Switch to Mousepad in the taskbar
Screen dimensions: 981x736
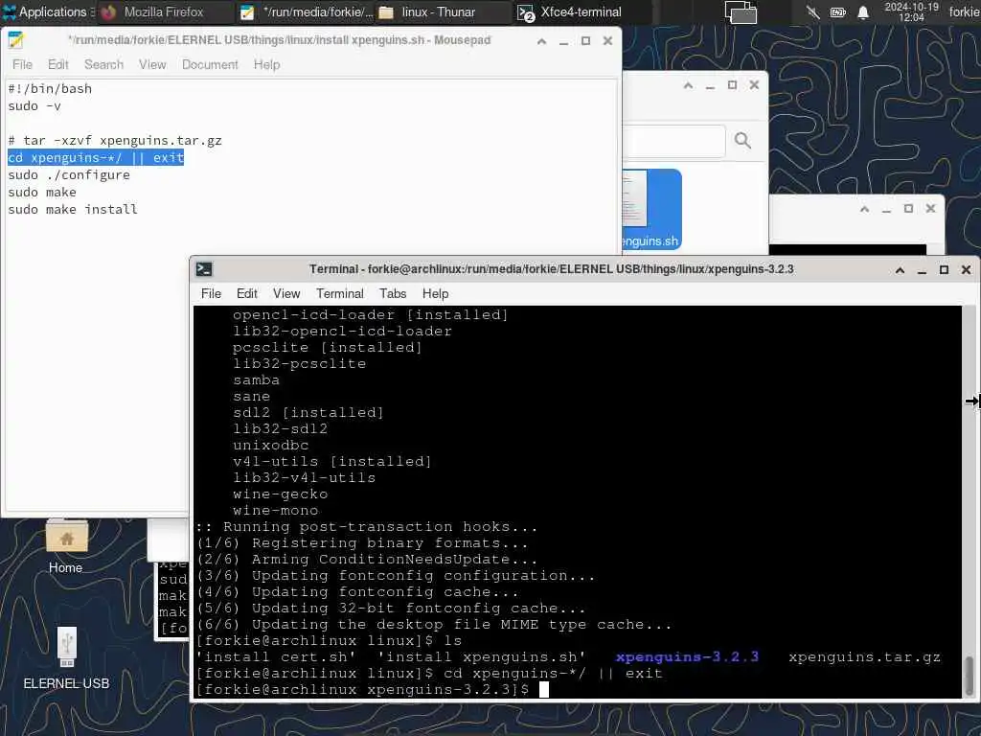coord(307,11)
